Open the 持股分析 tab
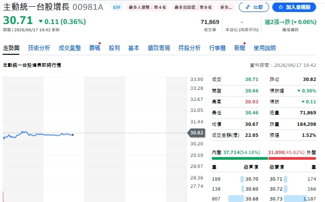325x202 pixels. click(190, 48)
